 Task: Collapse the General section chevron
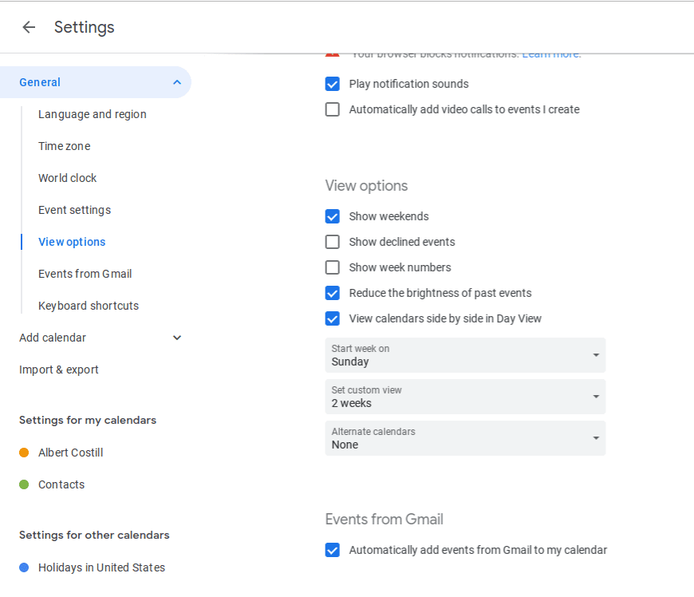tap(176, 82)
